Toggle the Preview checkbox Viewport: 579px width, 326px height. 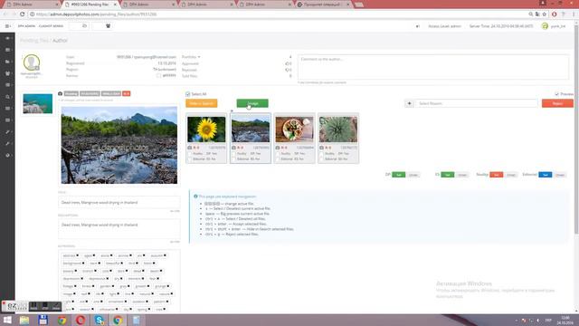557,94
